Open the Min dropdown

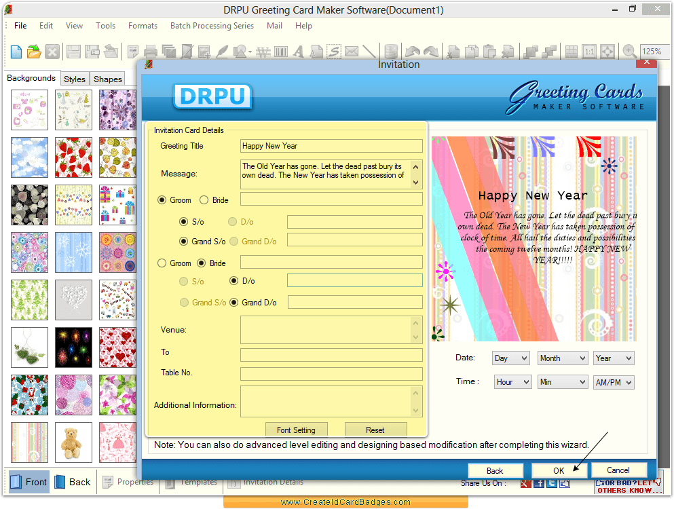[563, 381]
